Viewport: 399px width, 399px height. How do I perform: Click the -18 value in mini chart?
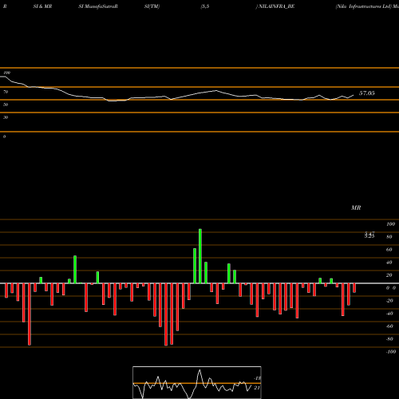point(257,378)
